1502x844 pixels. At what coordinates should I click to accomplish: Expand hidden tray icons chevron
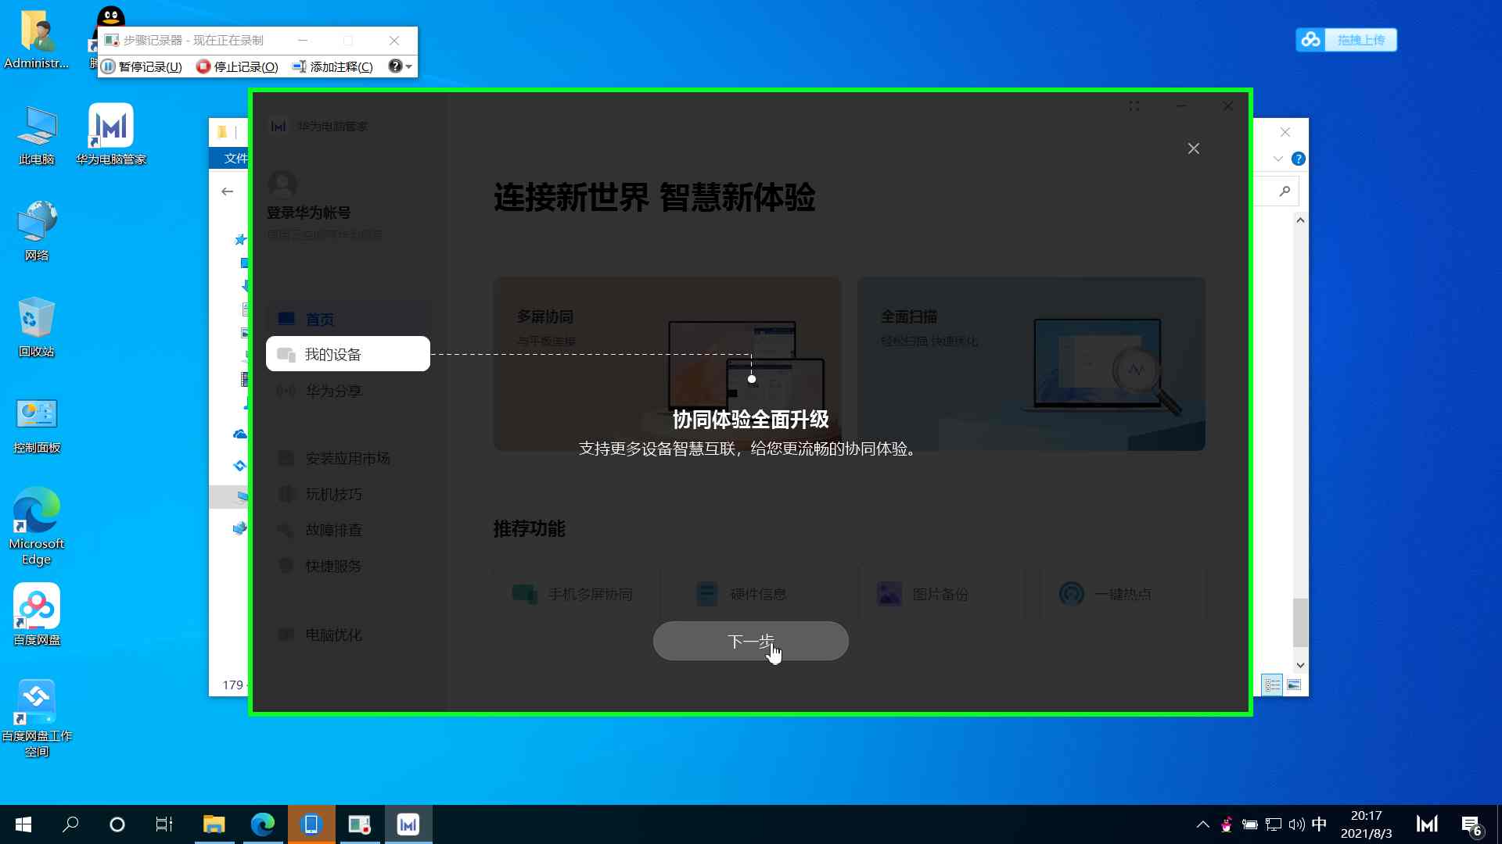[1202, 824]
